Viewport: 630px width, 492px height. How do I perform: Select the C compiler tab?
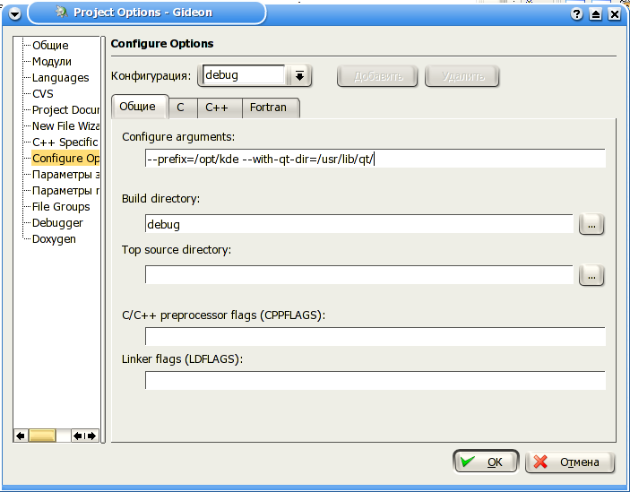tap(181, 108)
